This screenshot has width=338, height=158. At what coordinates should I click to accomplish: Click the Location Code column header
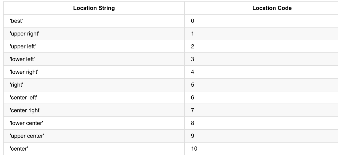click(x=272, y=8)
